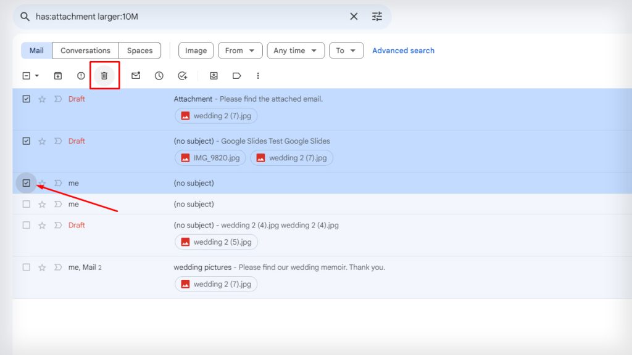The width and height of the screenshot is (632, 355).
Task: Archive the selected emails
Action: [x=58, y=75]
